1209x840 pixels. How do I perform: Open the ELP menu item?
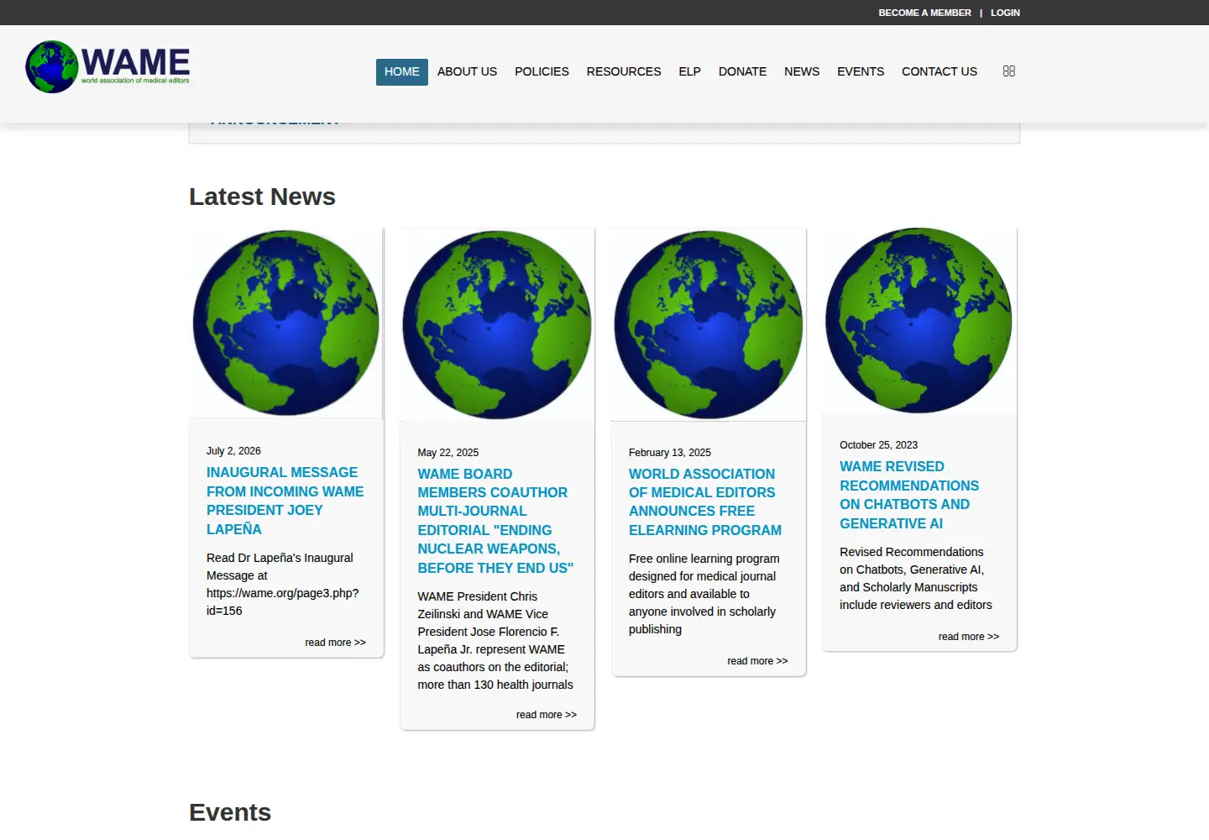point(689,71)
